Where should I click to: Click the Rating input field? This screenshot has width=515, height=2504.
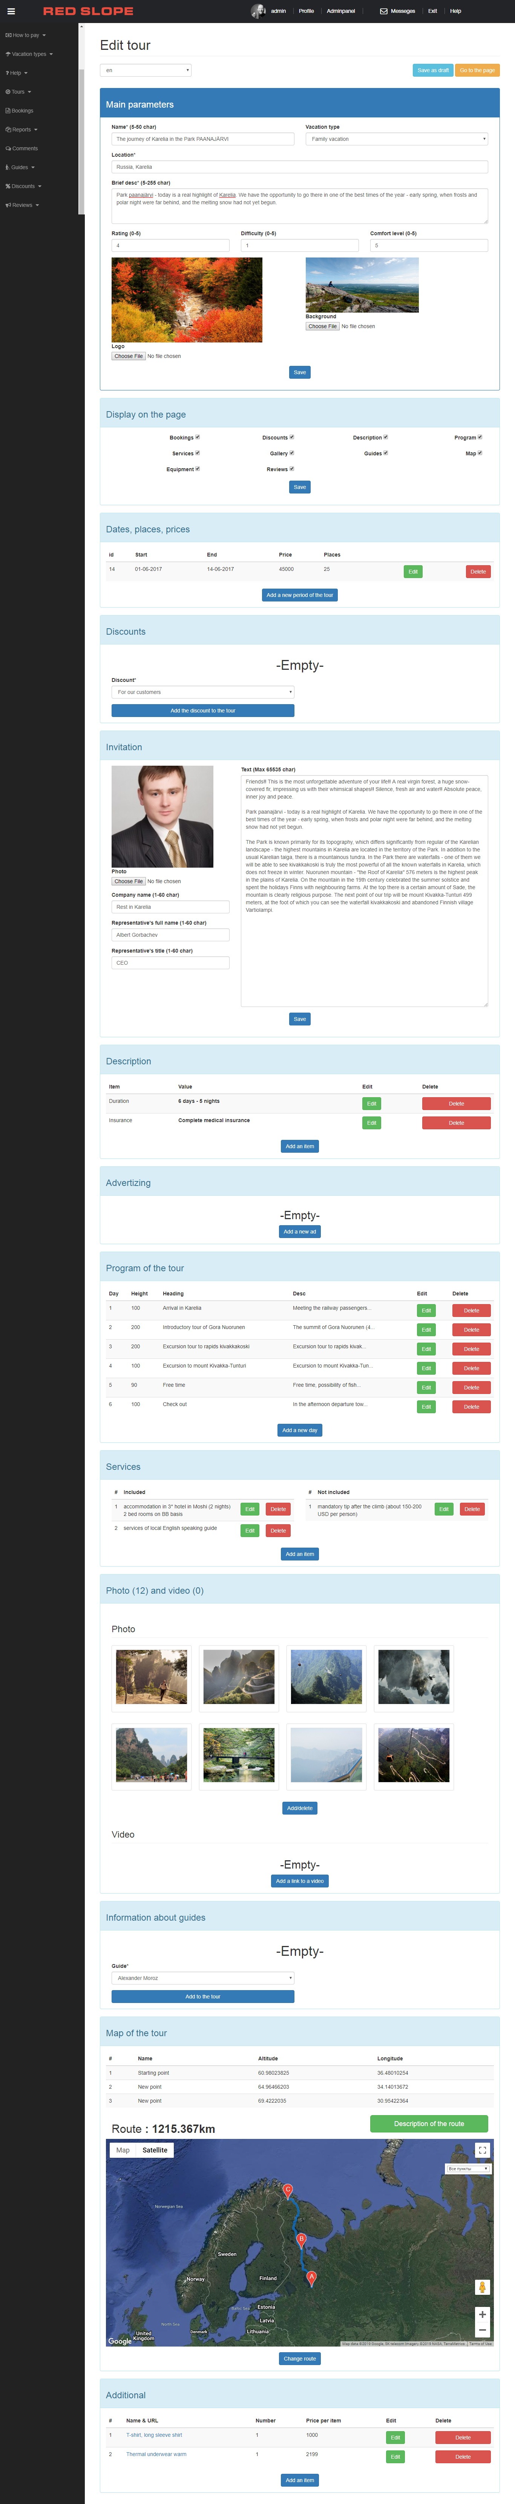tap(171, 245)
